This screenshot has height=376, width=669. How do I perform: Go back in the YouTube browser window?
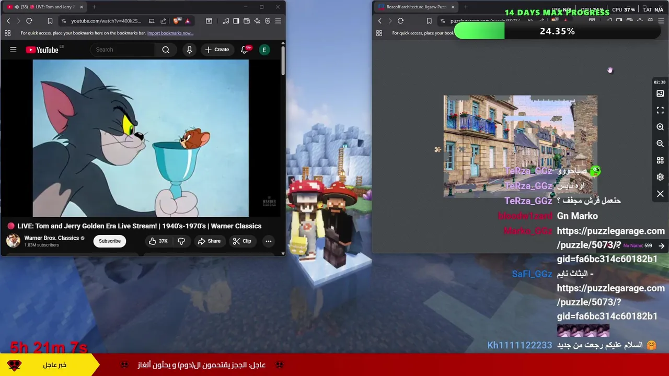(x=8, y=21)
